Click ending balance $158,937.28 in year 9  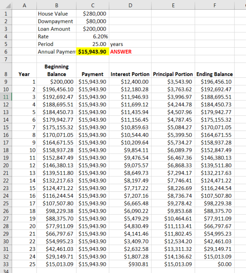215,142
